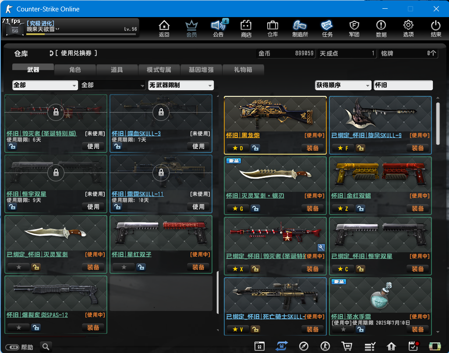Screen dimensions: 449x353
Task: Click the magnifier search icon beside 帮助
Action: pyautogui.click(x=46, y=347)
